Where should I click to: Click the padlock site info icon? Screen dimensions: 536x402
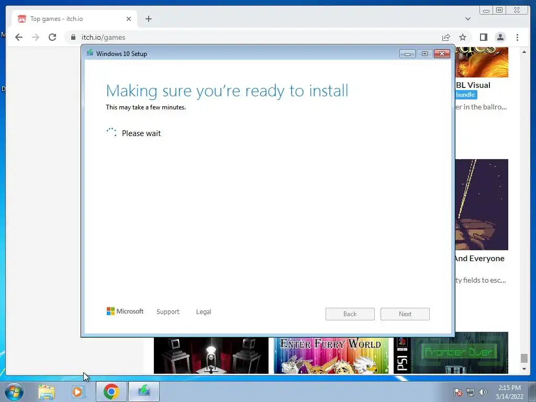click(73, 37)
